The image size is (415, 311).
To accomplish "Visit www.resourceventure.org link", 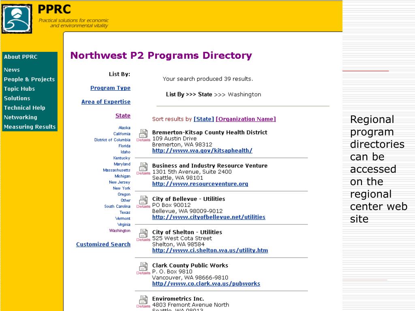I will point(200,184).
